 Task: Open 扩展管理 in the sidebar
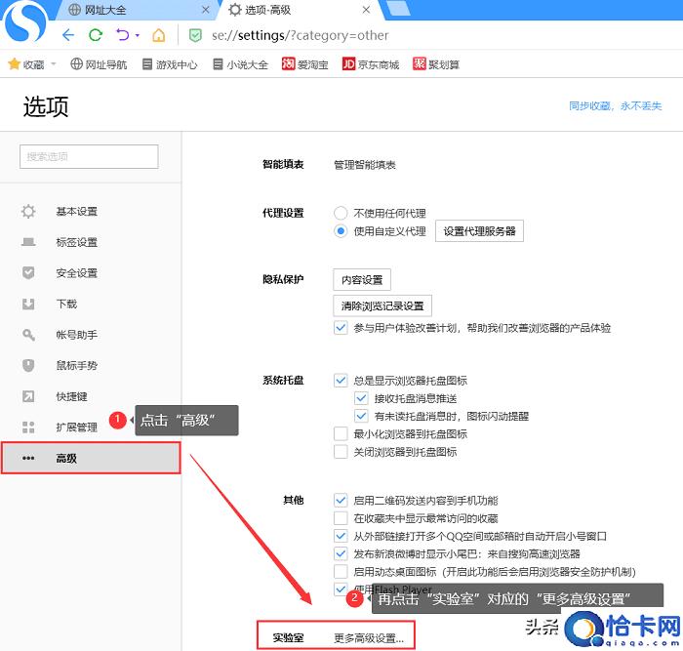(77, 427)
